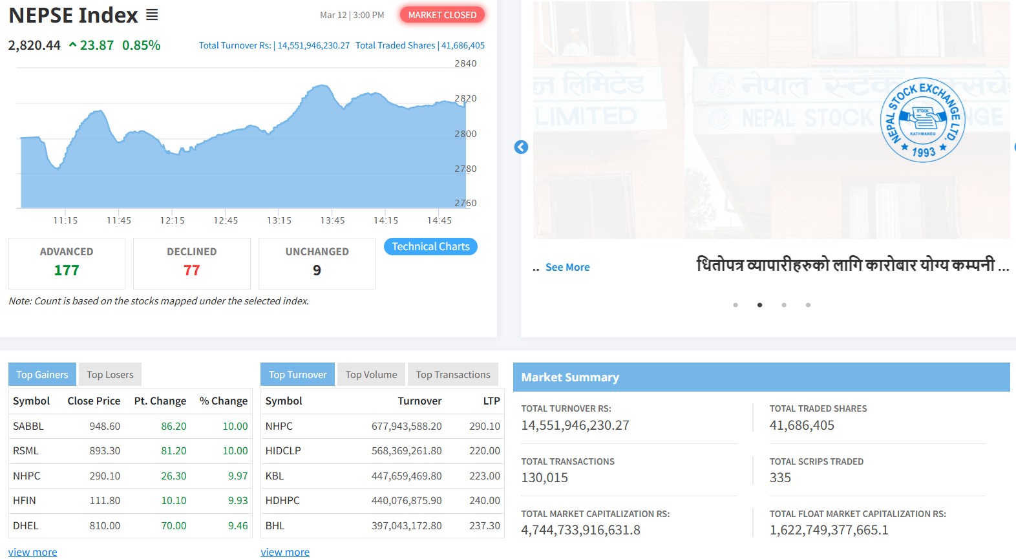The height and width of the screenshot is (559, 1016).
Task: Click the Total Traded Shares link above the chart
Action: (x=420, y=45)
